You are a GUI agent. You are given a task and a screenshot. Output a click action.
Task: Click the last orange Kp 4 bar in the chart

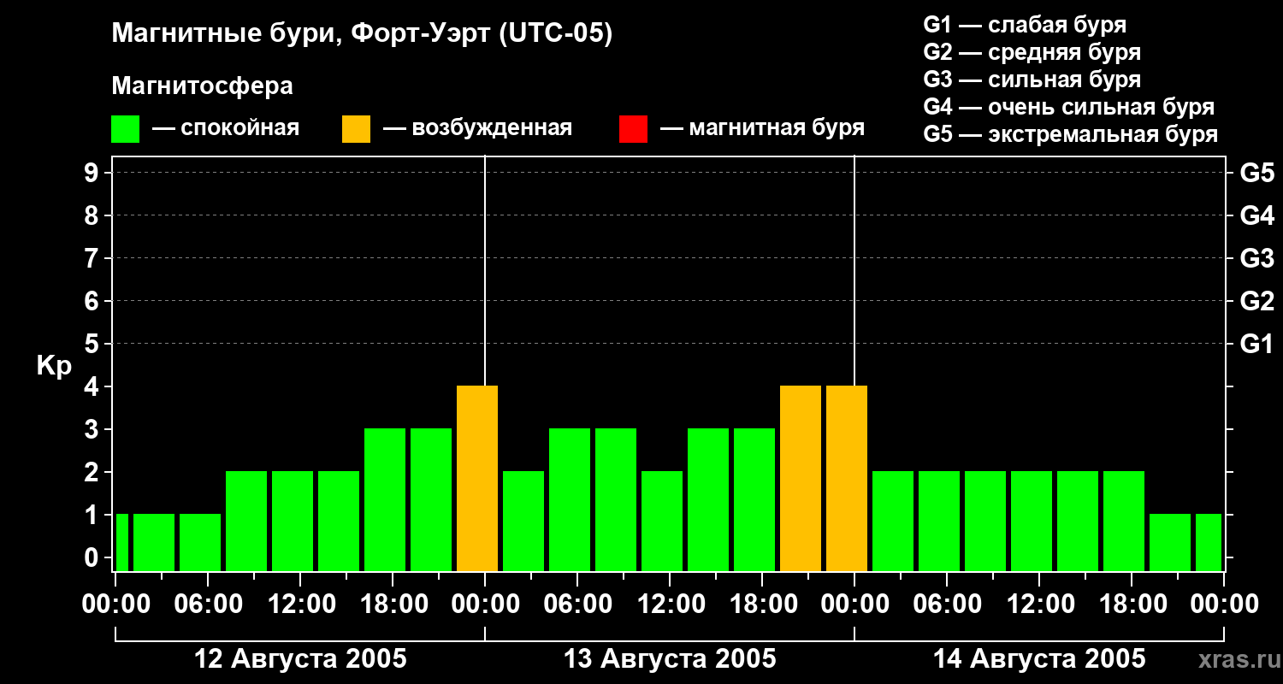847,479
